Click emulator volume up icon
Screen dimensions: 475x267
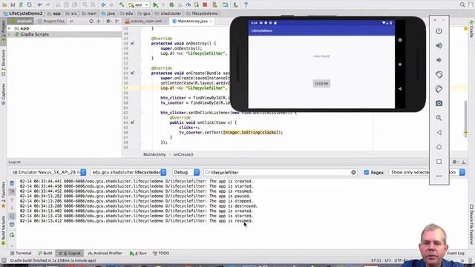coord(439,45)
